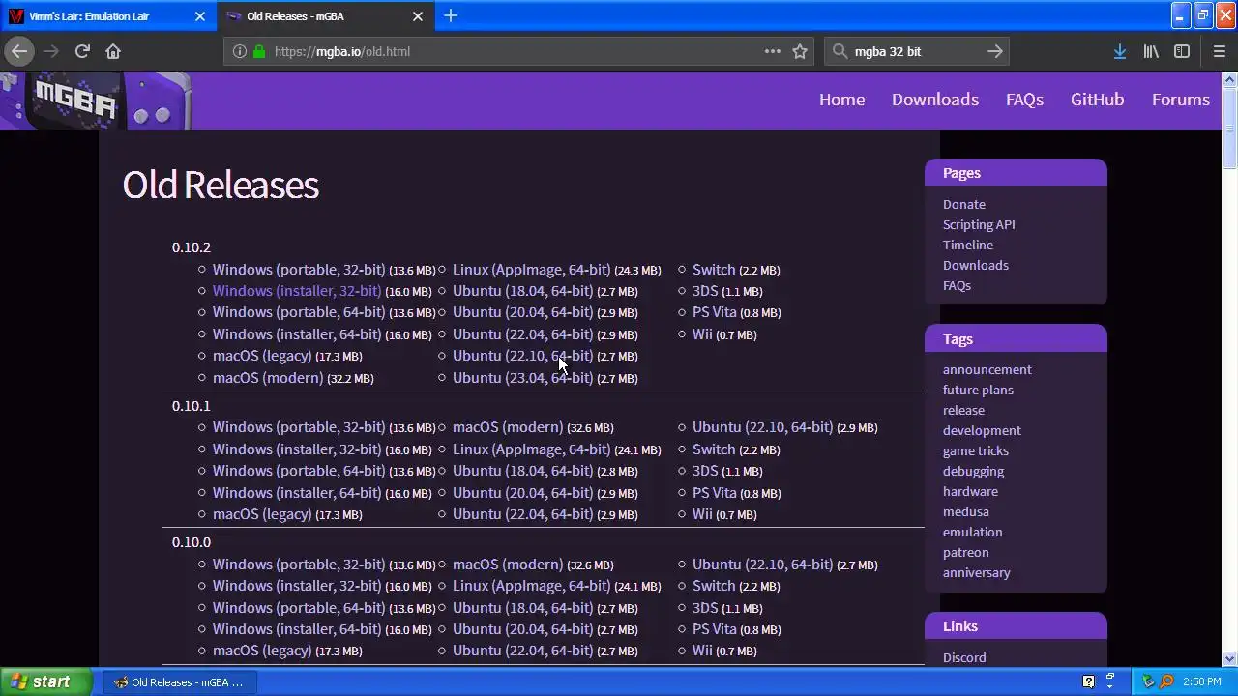Download 0.10.2 Windows installer 32-bit
The image size is (1238, 696).
296,291
